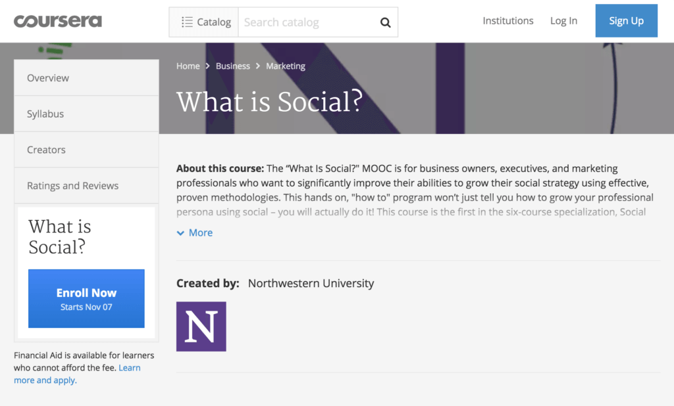
Task: Click the magnifying glass search icon
Action: [385, 22]
